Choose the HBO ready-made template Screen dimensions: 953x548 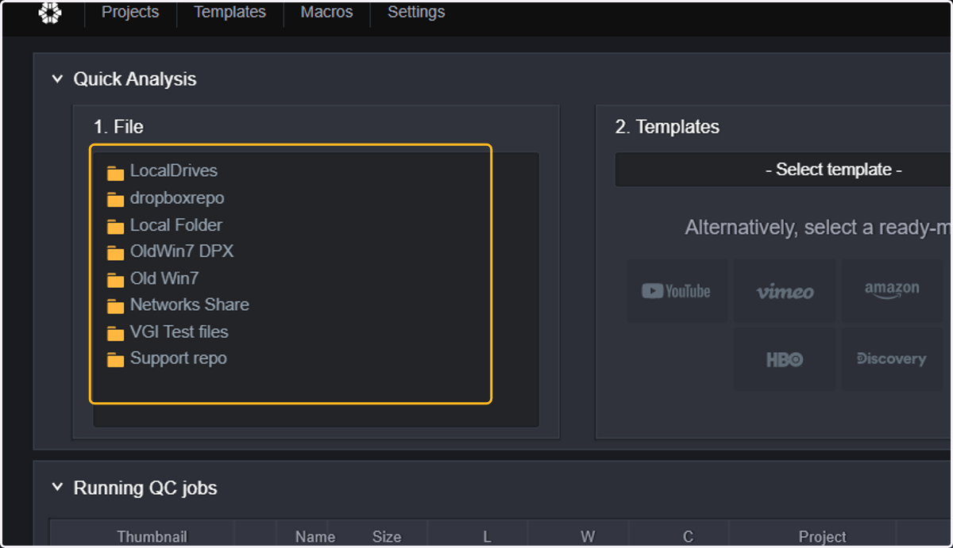(785, 359)
